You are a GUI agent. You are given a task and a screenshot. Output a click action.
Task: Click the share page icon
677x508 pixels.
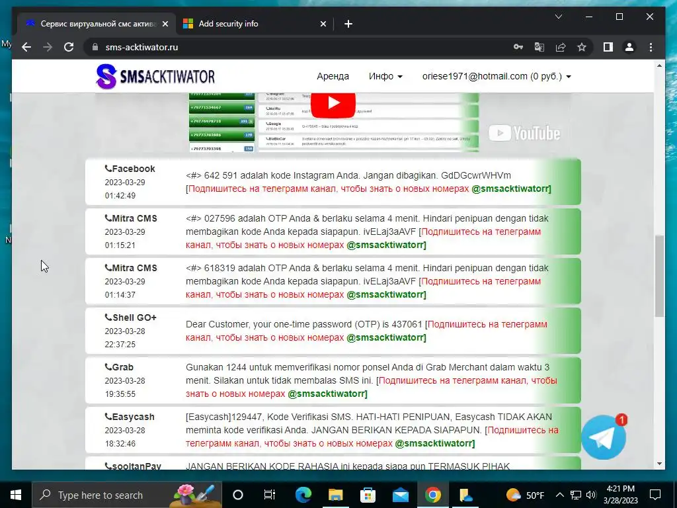tap(561, 47)
